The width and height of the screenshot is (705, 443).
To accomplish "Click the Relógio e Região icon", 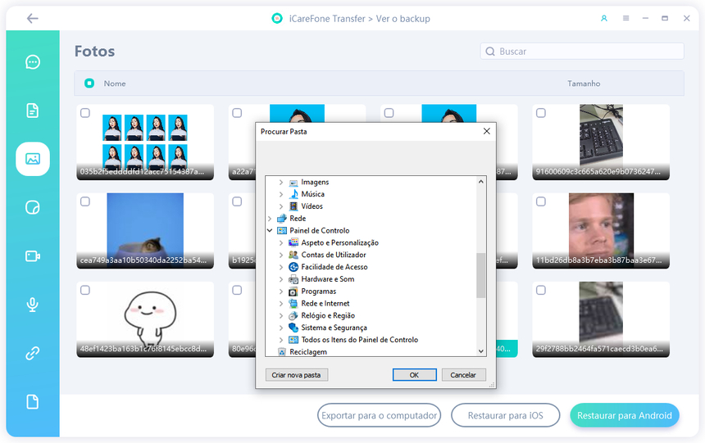I will 293,315.
